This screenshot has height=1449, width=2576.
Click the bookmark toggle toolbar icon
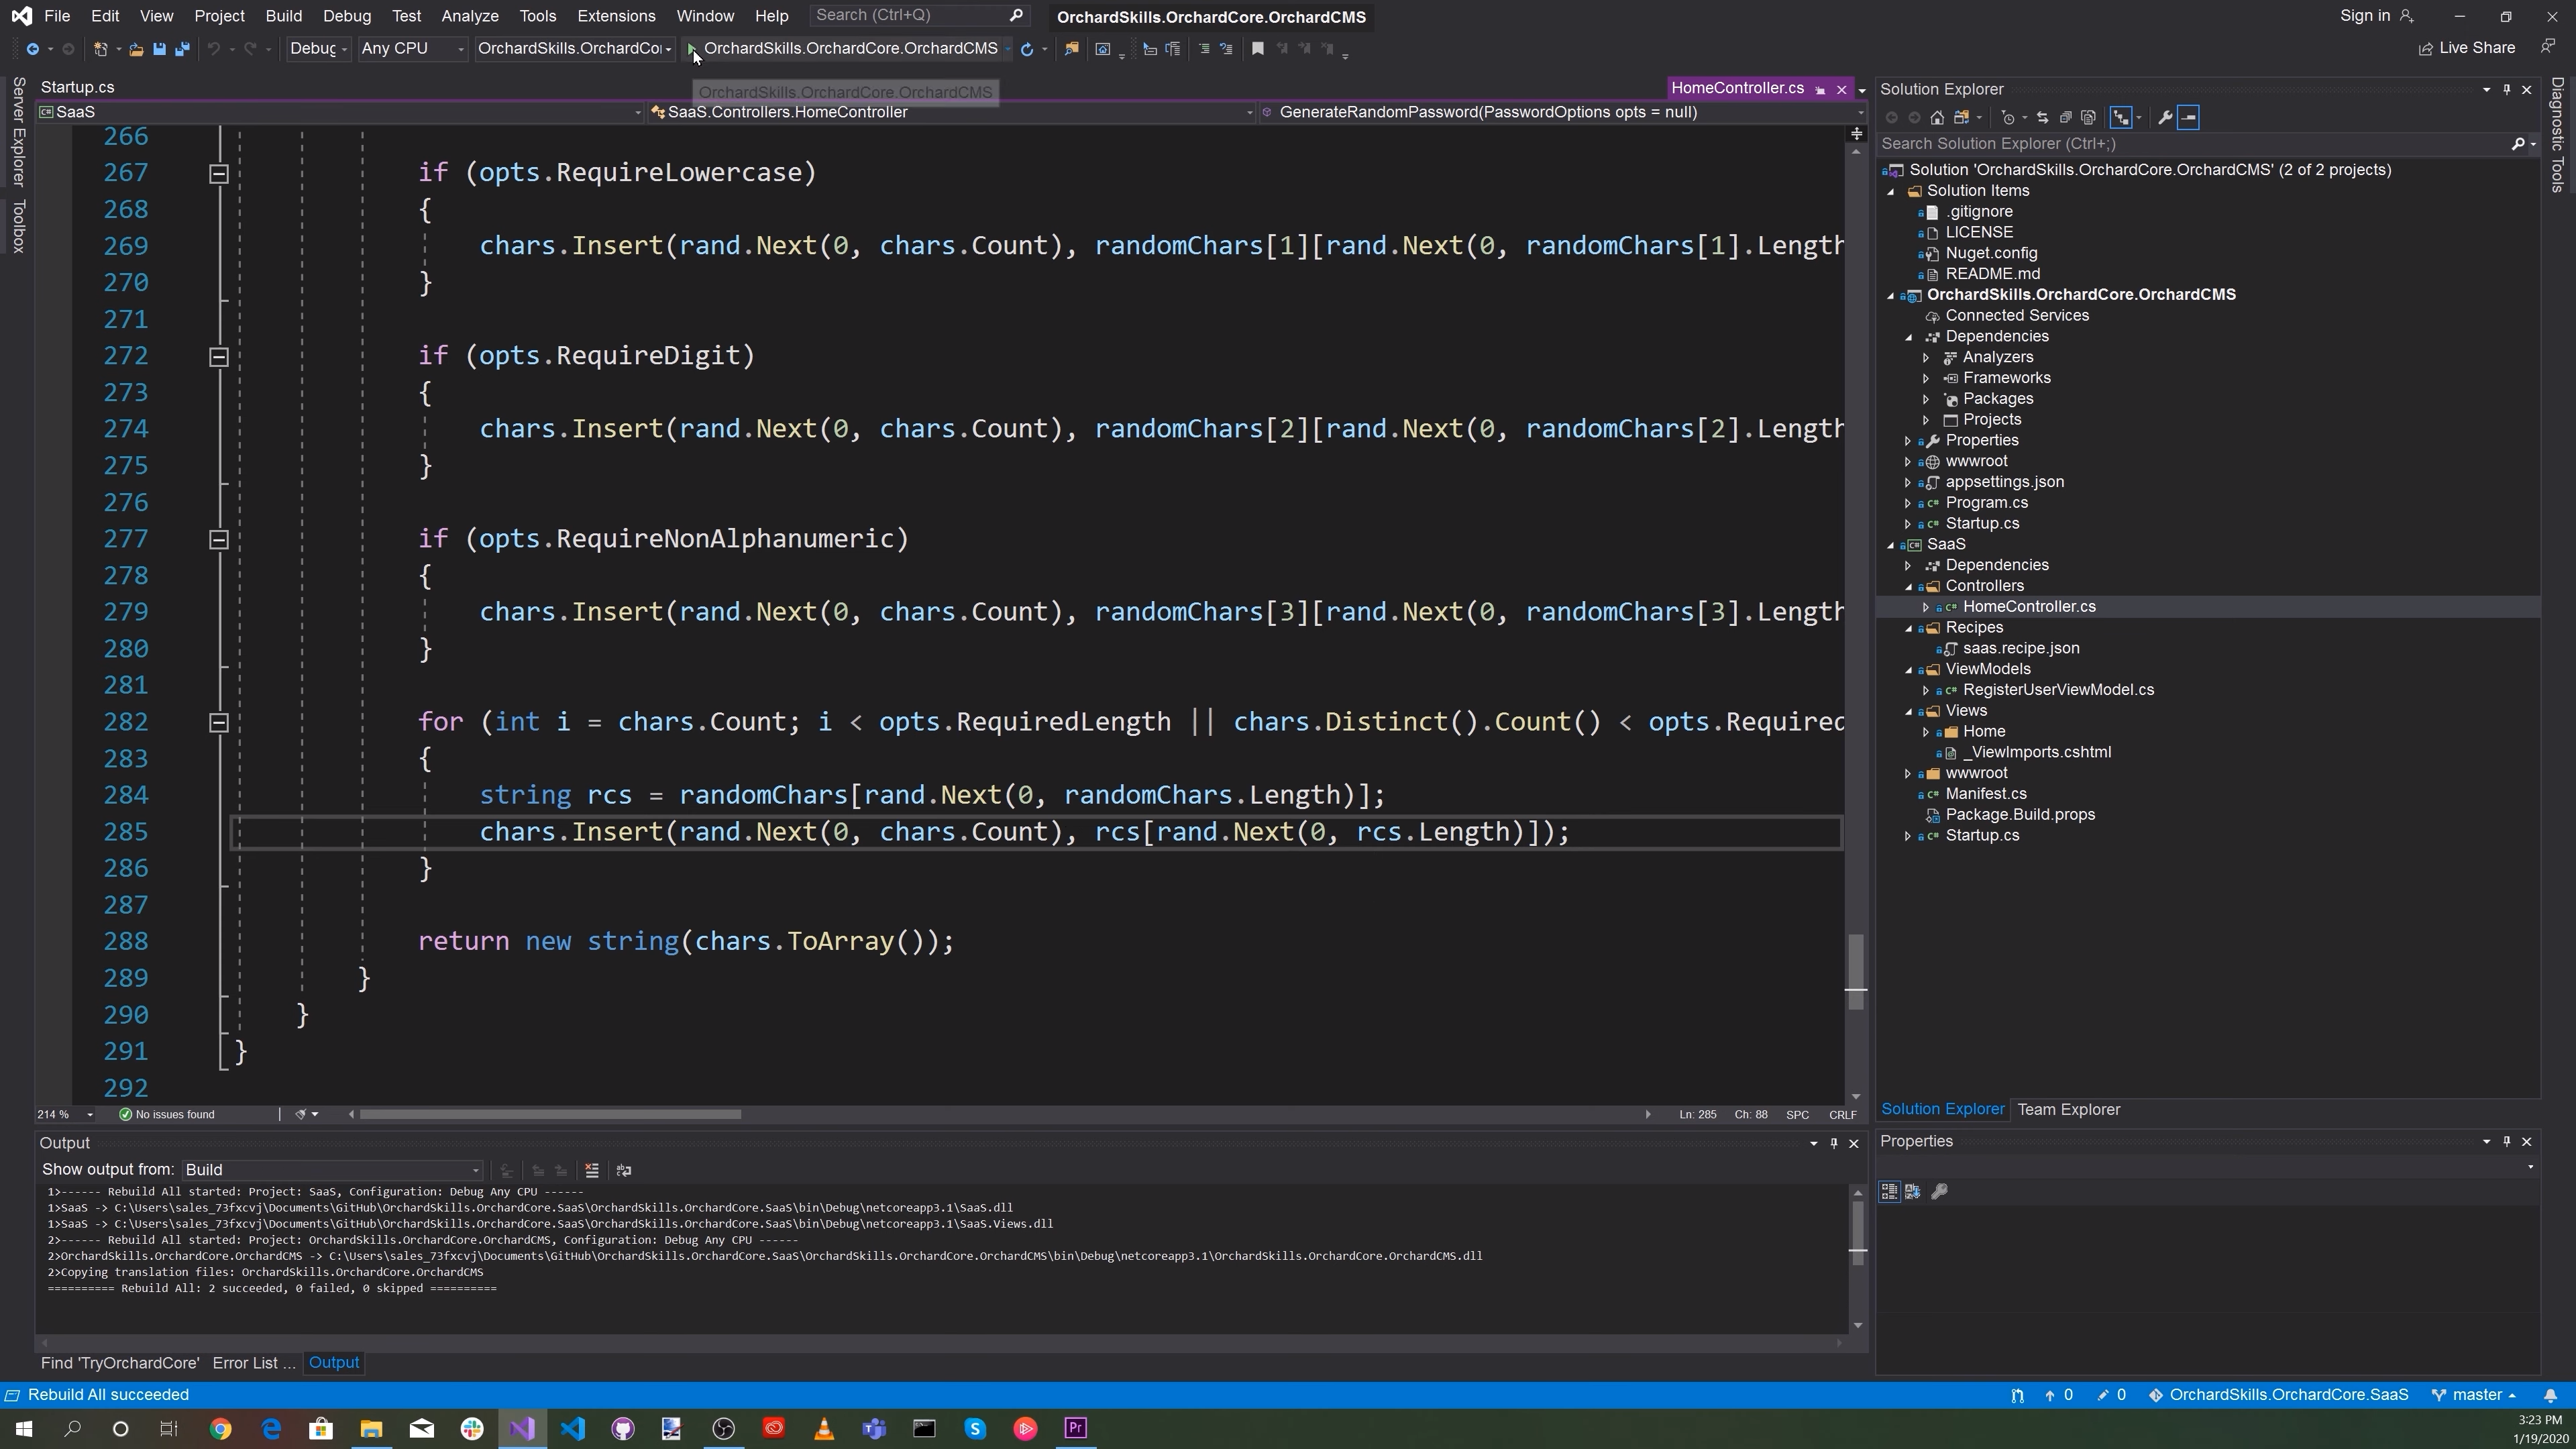click(x=1258, y=49)
